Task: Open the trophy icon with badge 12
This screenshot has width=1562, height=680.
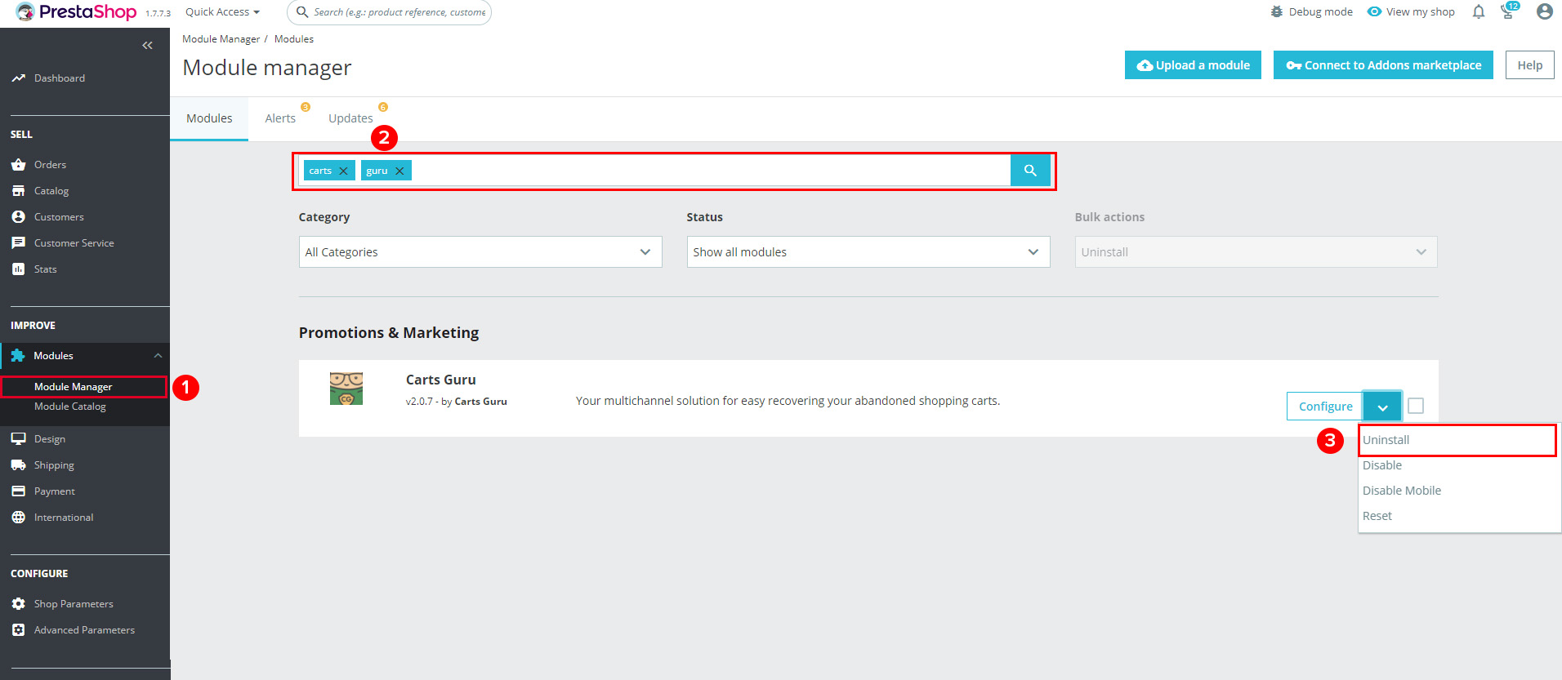Action: click(1509, 11)
